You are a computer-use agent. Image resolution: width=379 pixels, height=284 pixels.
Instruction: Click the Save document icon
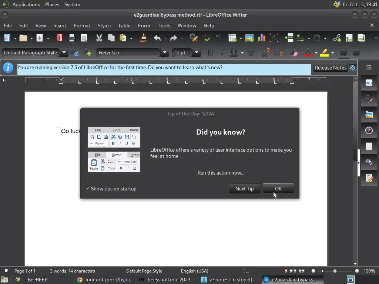[40, 38]
